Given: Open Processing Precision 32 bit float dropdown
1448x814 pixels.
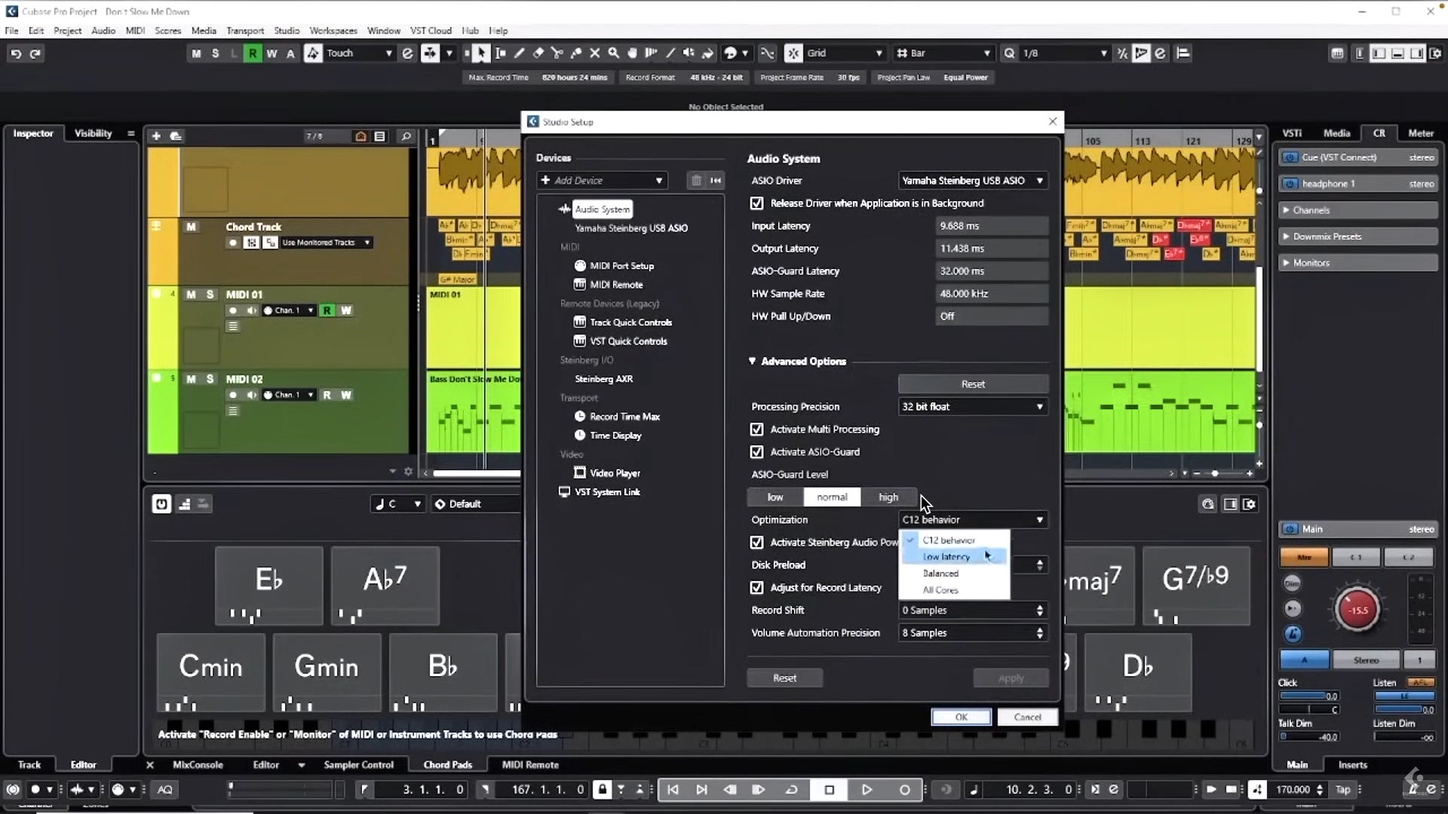Looking at the screenshot, I should 973,406.
